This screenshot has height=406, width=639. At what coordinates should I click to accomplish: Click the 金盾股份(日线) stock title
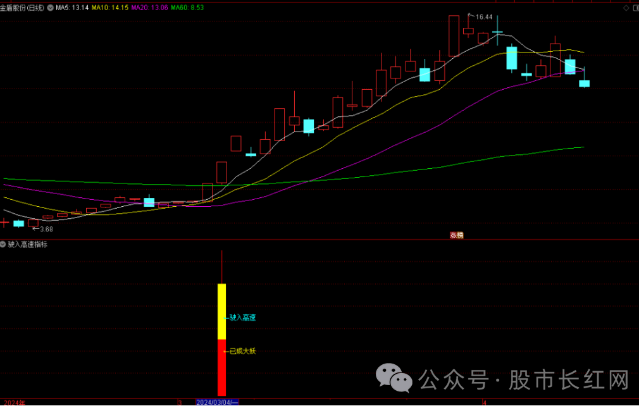click(x=22, y=8)
